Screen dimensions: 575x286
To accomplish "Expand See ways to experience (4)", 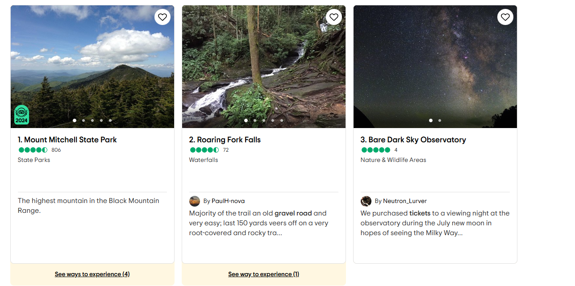I will tap(92, 274).
